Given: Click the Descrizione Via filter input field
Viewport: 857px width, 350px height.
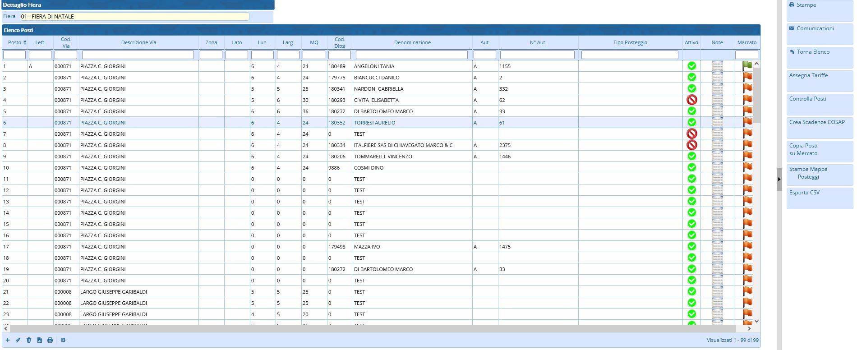Looking at the screenshot, I should pyautogui.click(x=138, y=55).
